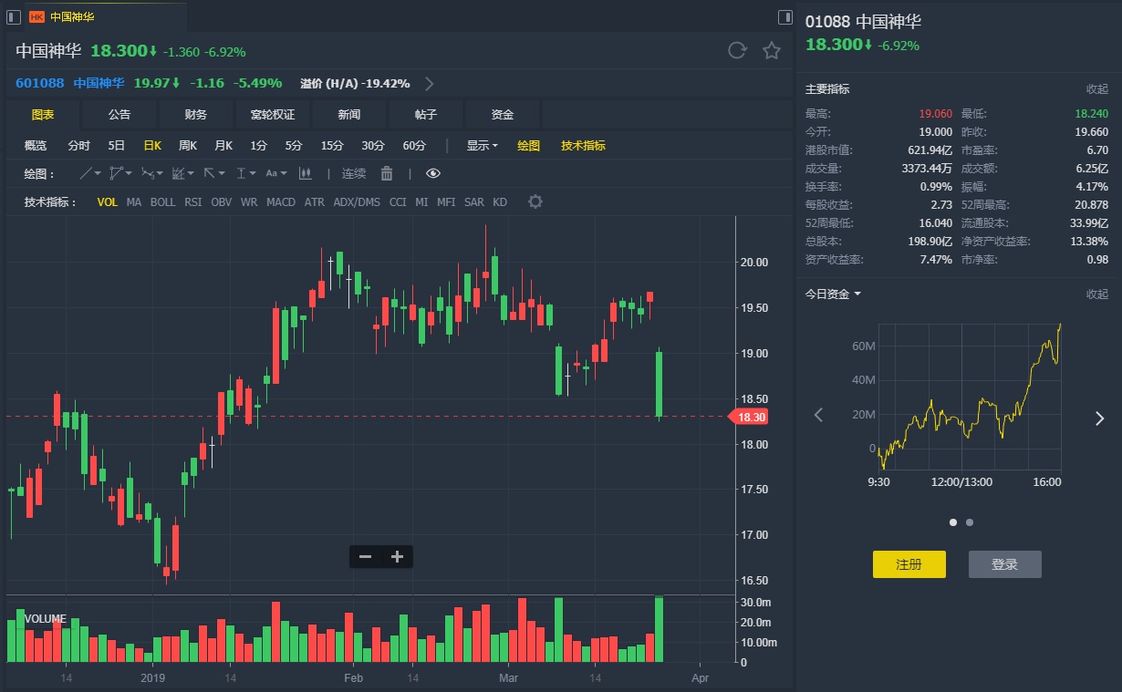Collapse 主要指标 section with 收起
1122x692 pixels.
(1096, 88)
